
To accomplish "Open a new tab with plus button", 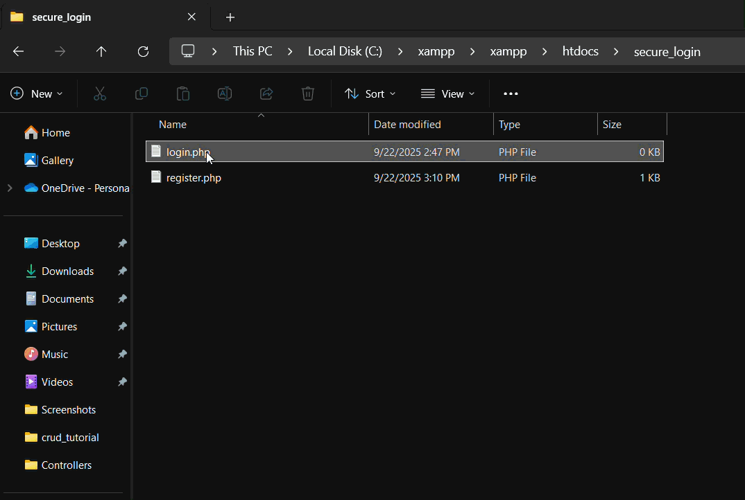I will [x=230, y=17].
